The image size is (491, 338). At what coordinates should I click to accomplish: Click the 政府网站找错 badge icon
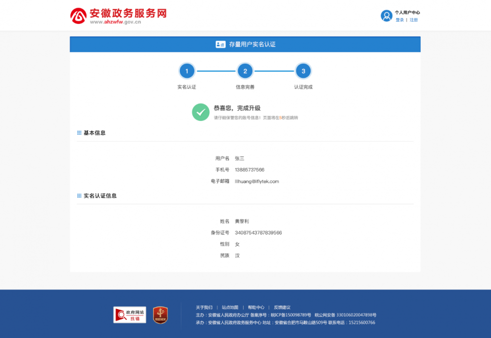click(129, 315)
